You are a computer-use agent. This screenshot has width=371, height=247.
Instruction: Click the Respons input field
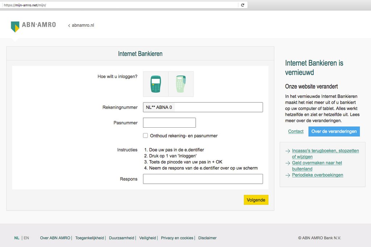203,179
